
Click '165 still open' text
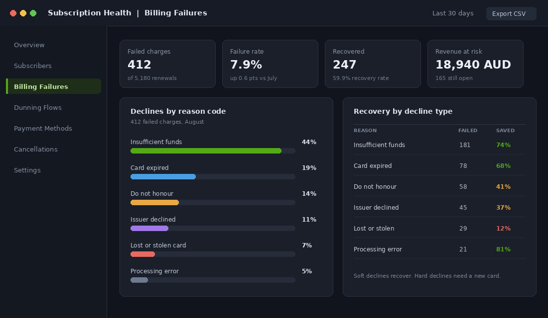coord(454,78)
